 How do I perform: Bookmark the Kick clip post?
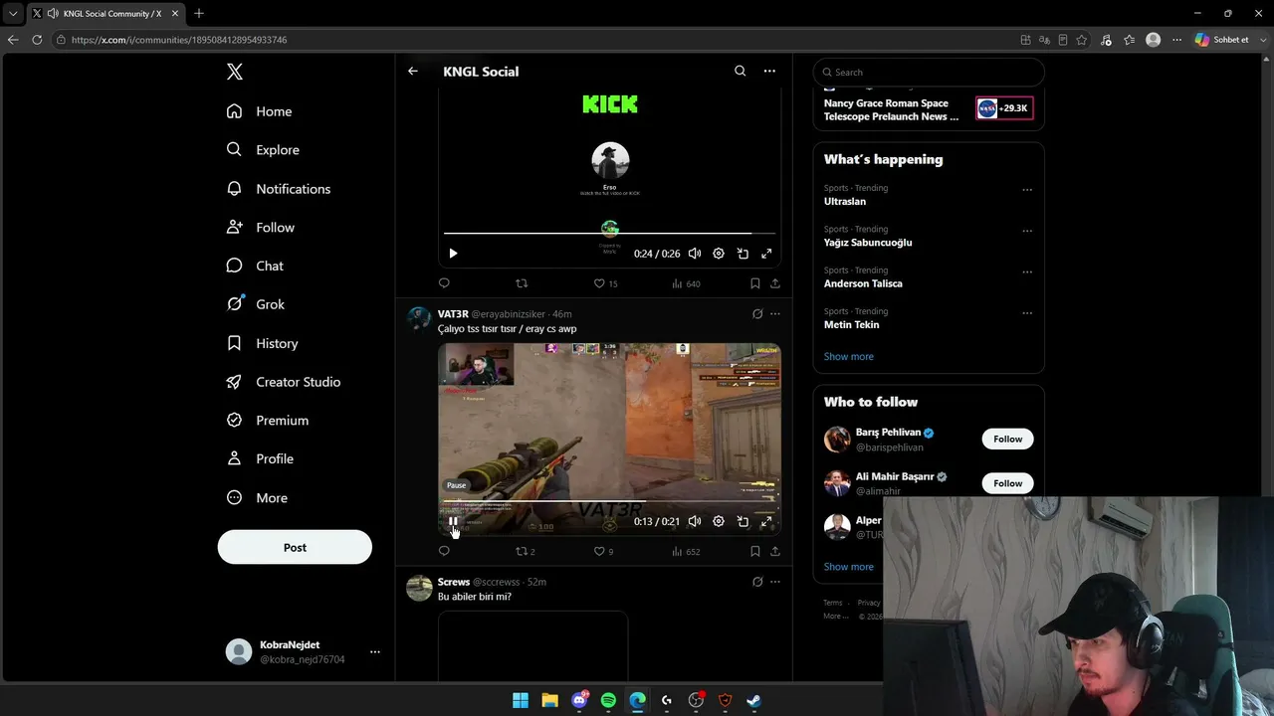click(x=755, y=283)
